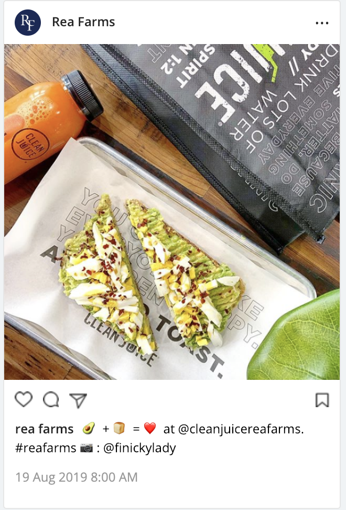Screen dimensions: 346x510
Task: Save the post with the bookmark icon
Action: [x=322, y=400]
